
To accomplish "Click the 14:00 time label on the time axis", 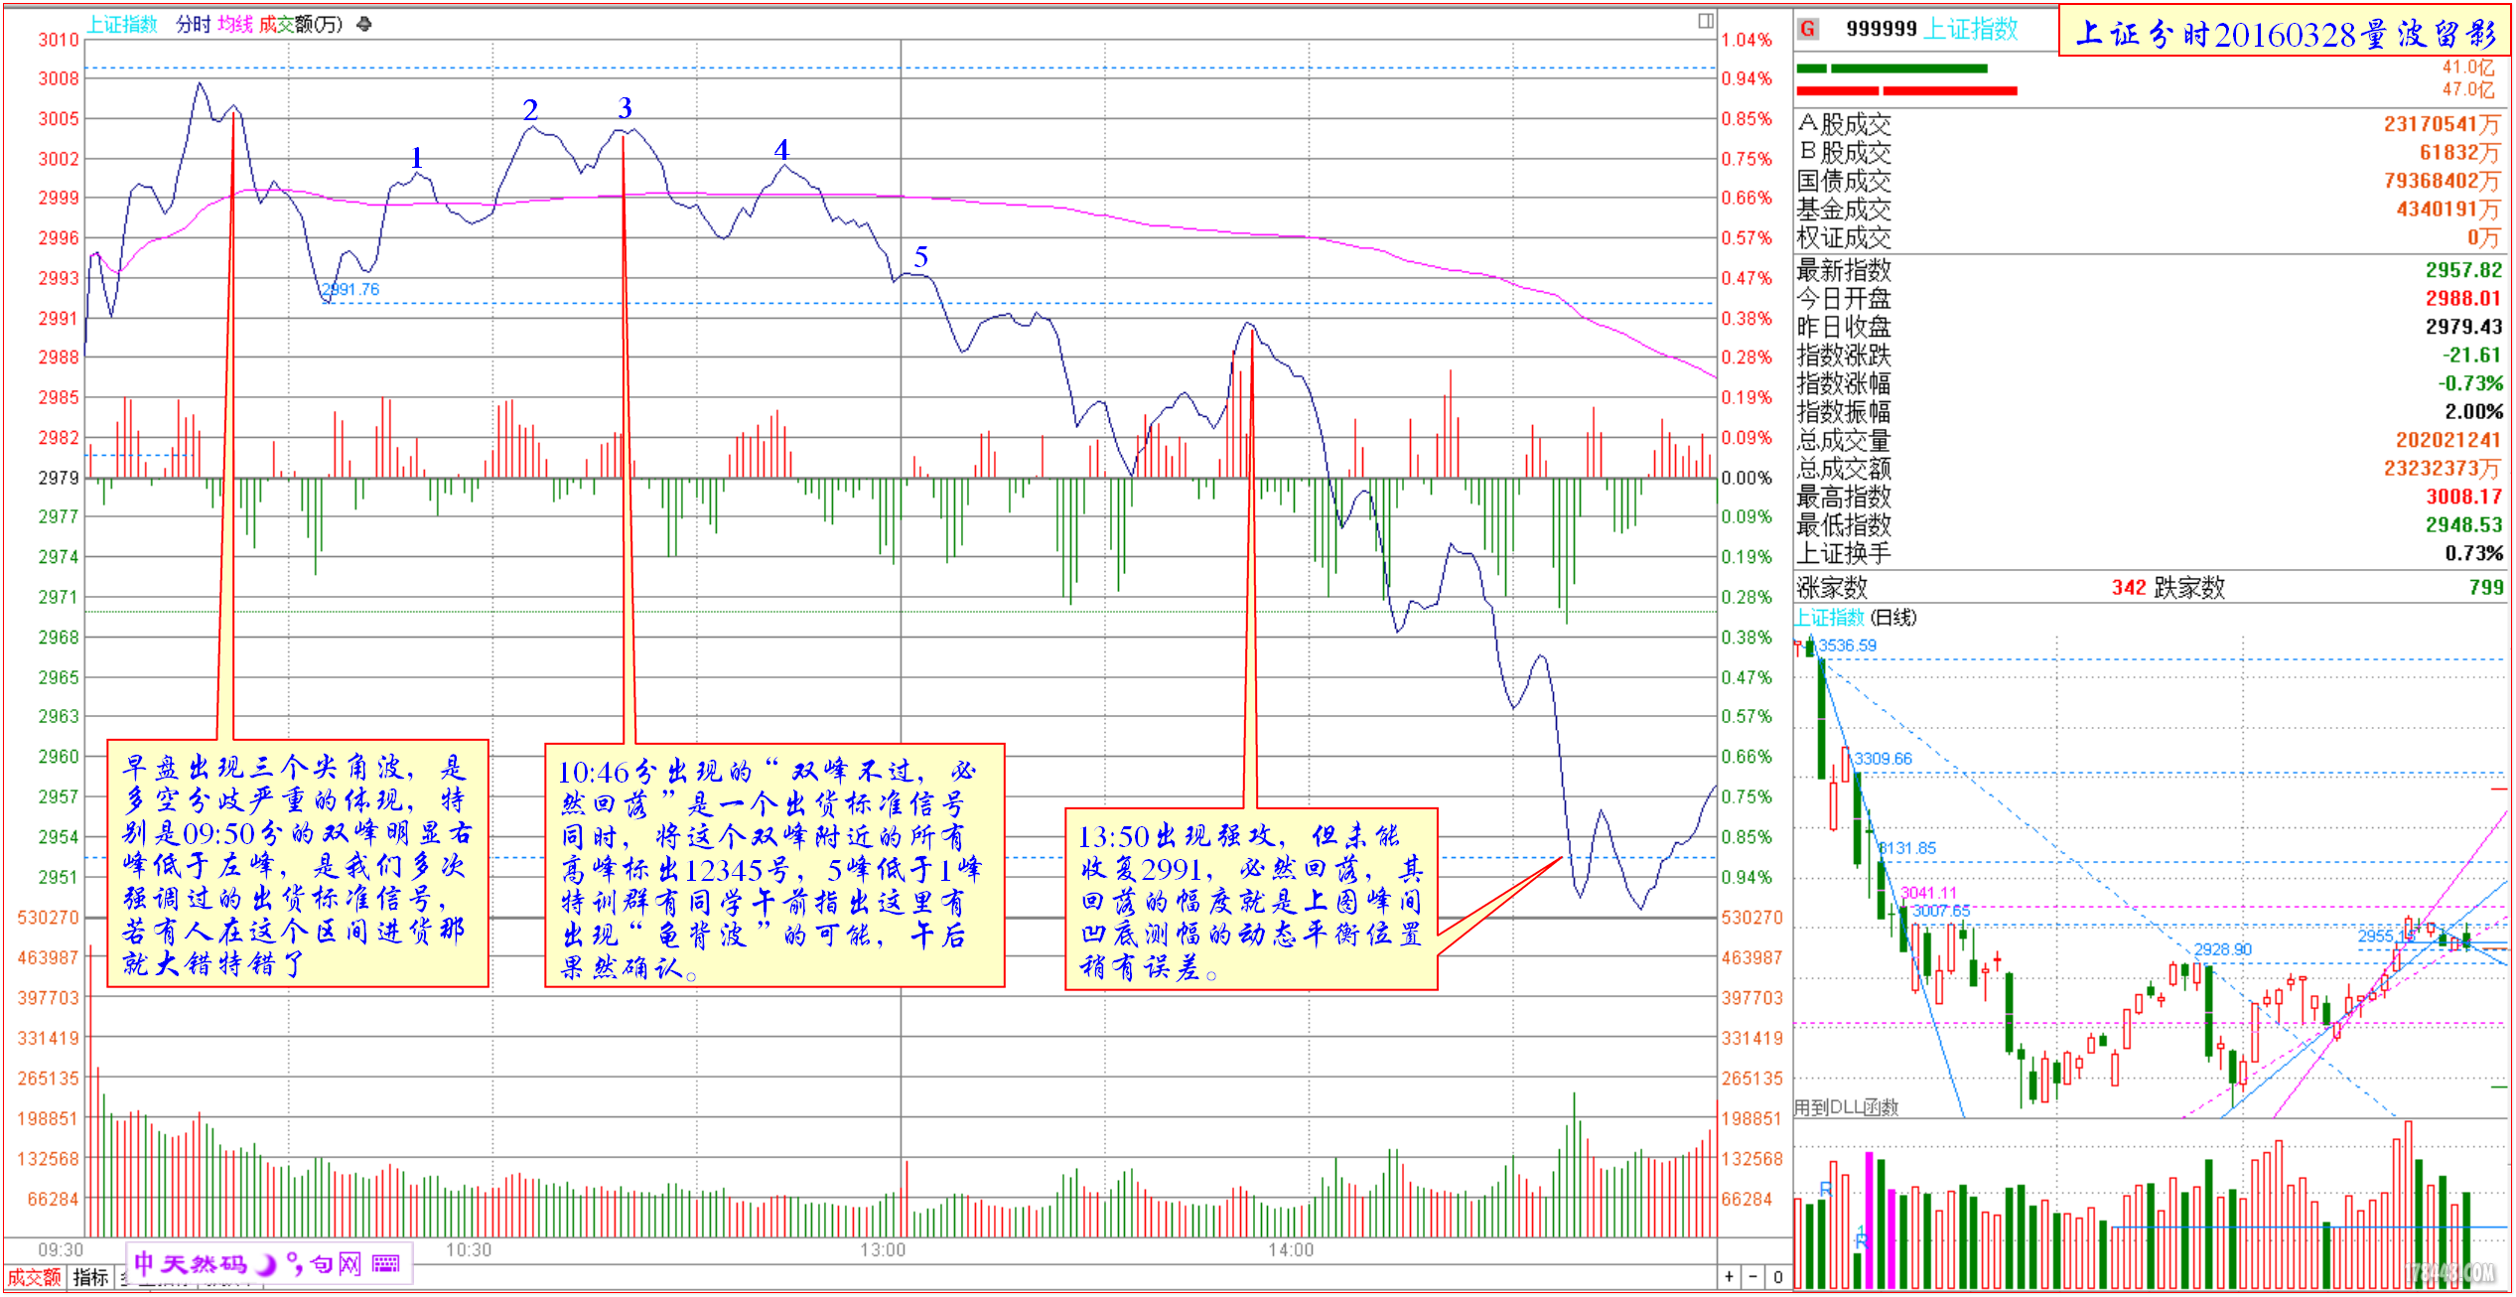I will (1291, 1249).
